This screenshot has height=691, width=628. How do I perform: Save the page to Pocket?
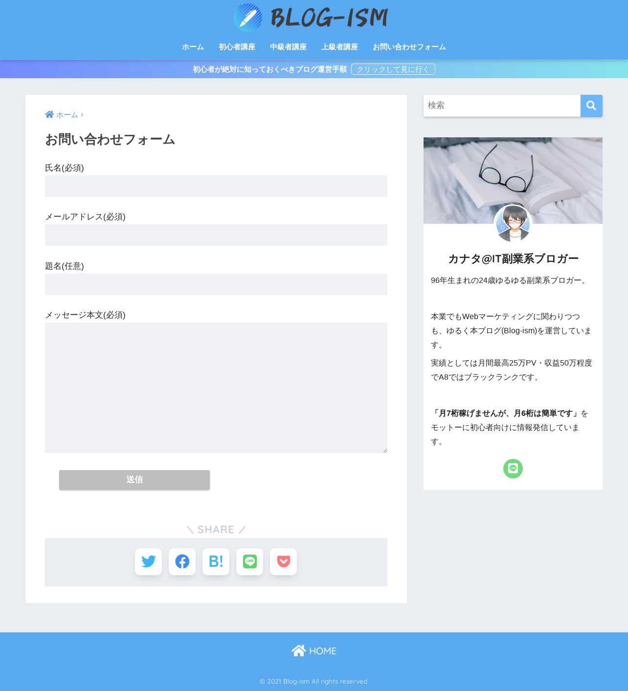pos(283,561)
